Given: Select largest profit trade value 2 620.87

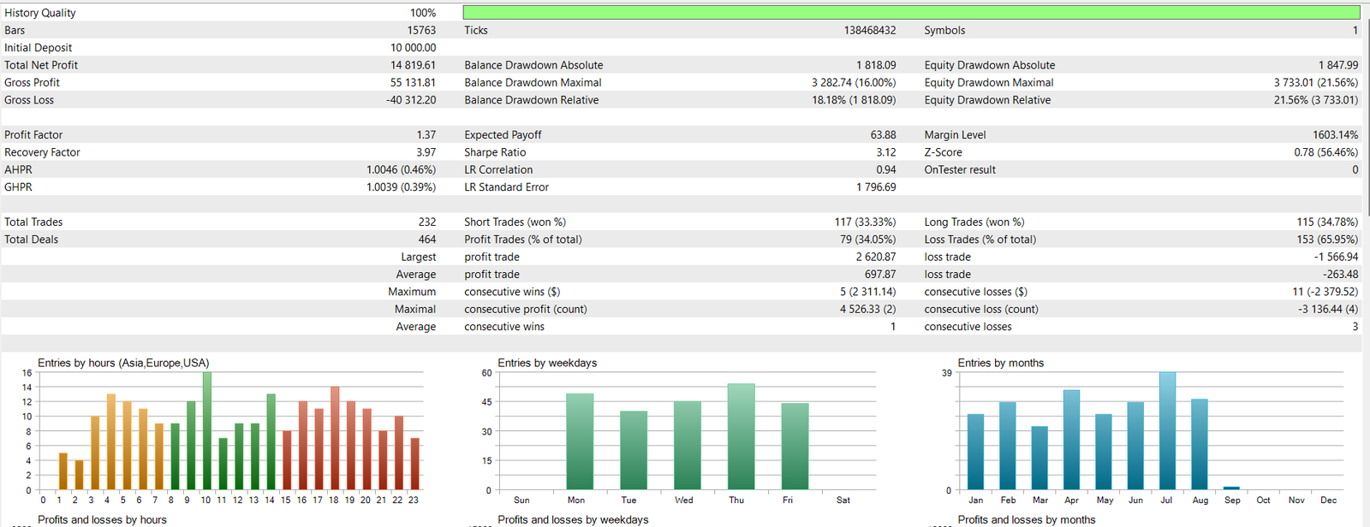Looking at the screenshot, I should (x=876, y=258).
